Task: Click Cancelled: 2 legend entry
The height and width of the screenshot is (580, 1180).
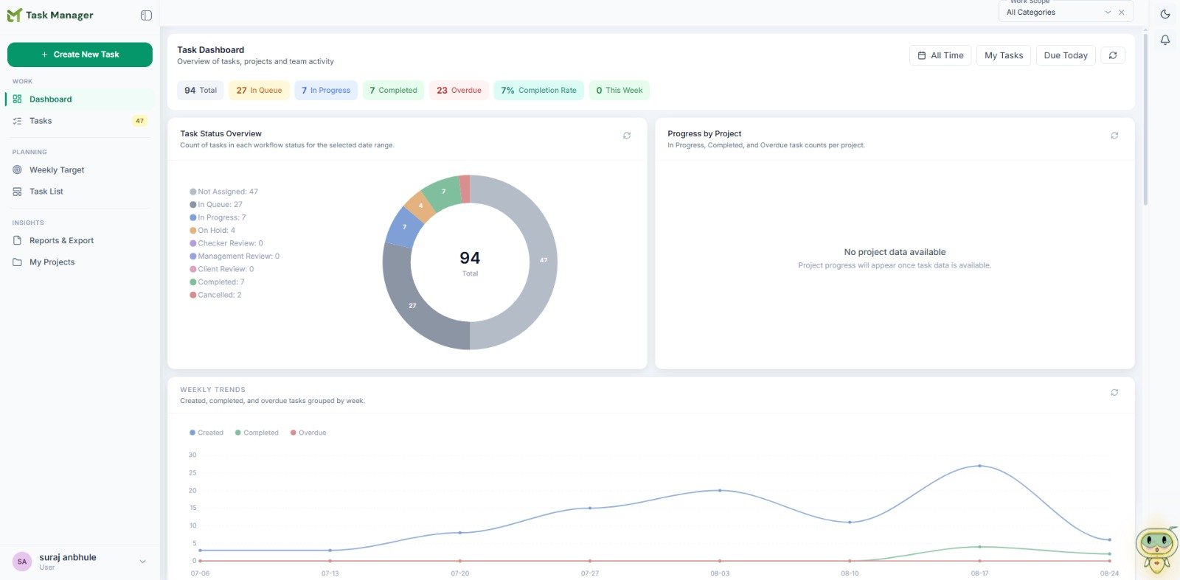Action: [215, 295]
